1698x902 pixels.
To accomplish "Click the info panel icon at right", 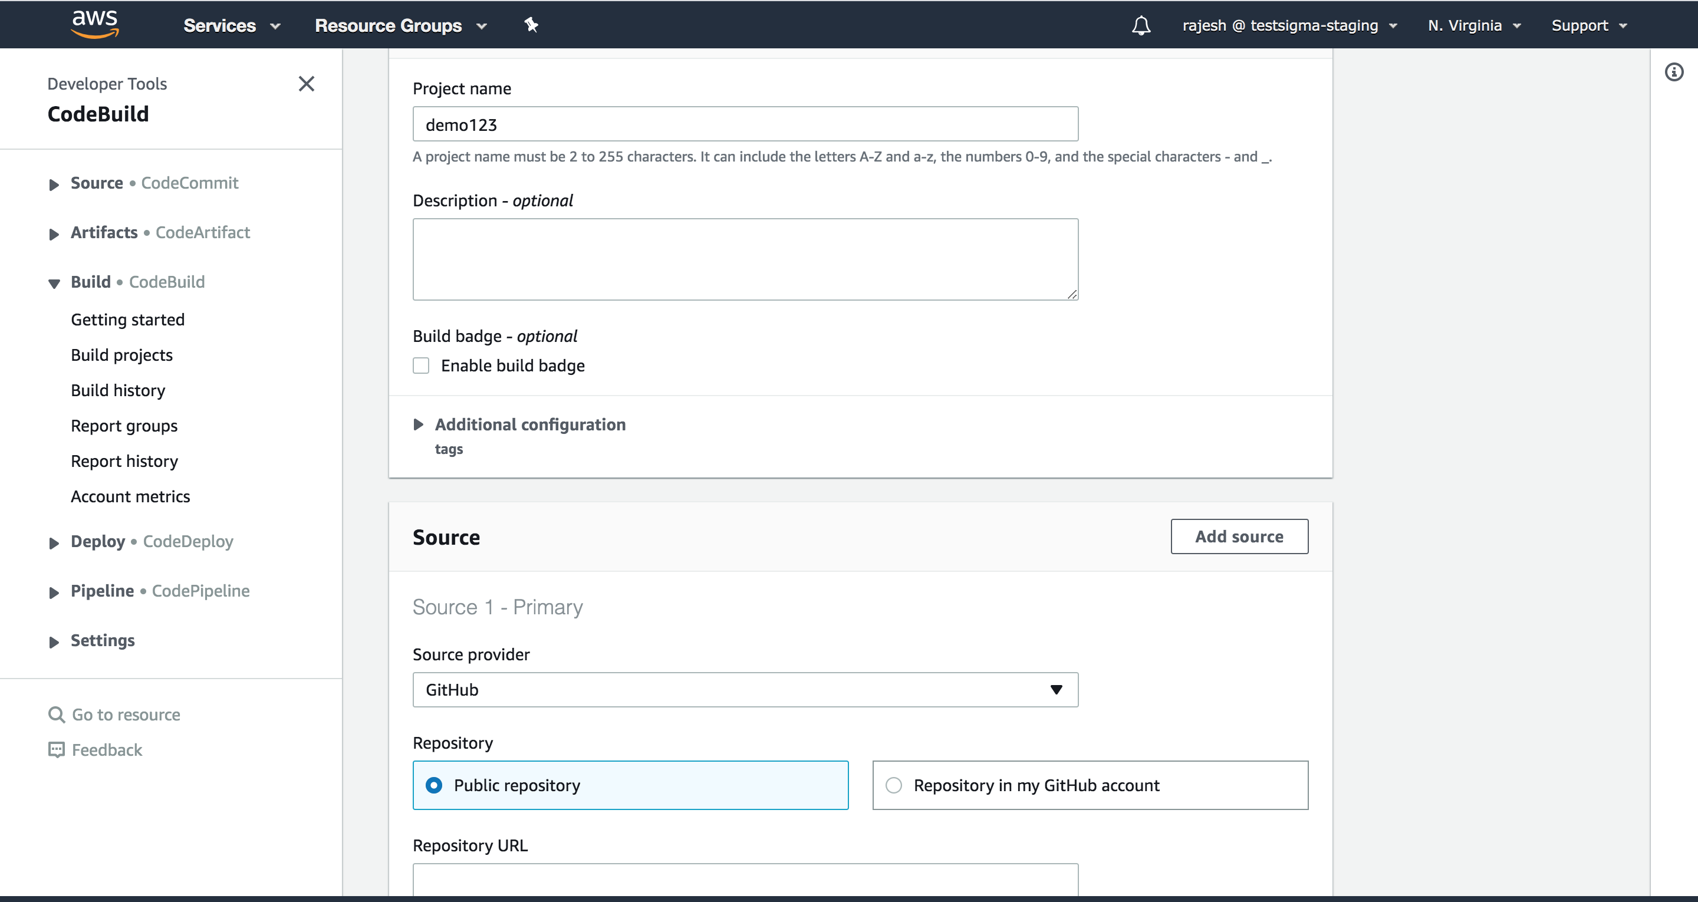I will [x=1674, y=72].
